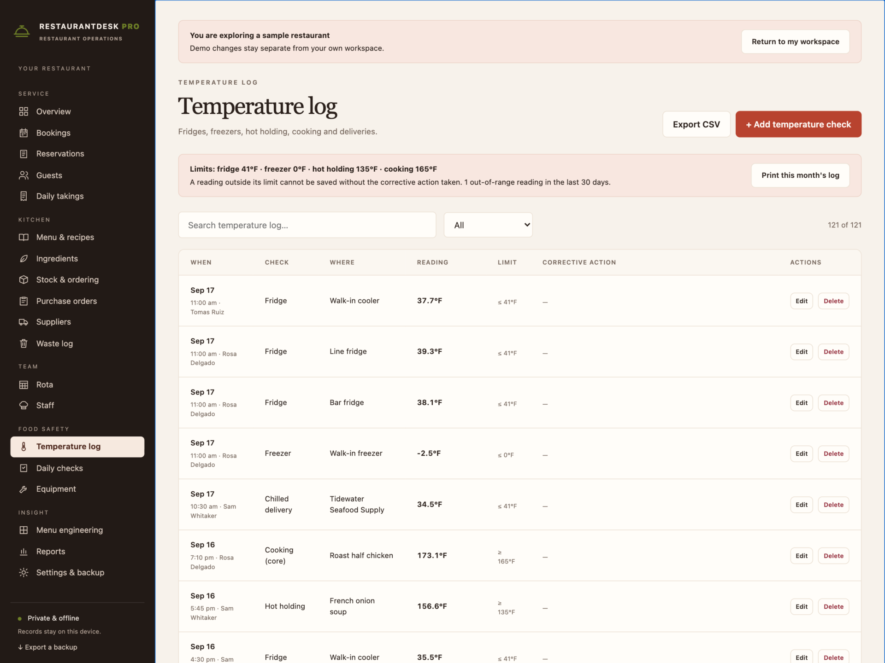Go to Bookings in sidebar

(x=77, y=133)
